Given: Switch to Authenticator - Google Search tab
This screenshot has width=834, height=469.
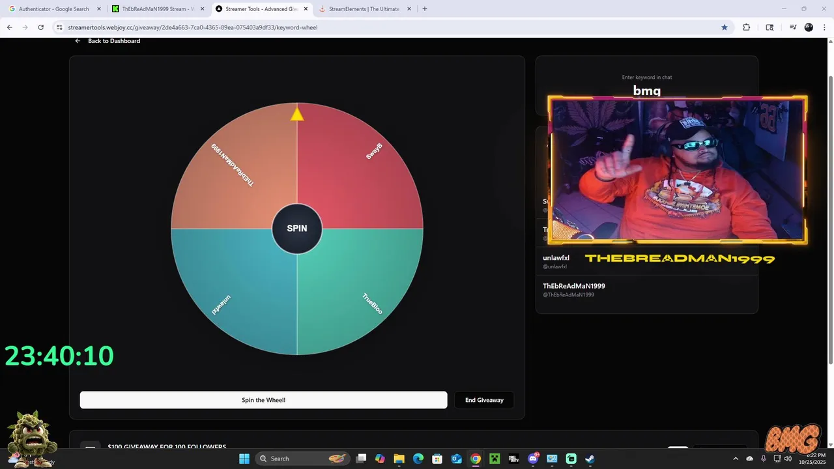Looking at the screenshot, I should [54, 9].
